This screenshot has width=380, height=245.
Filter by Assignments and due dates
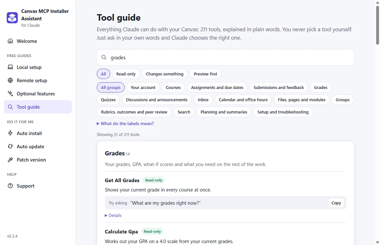[217, 88]
